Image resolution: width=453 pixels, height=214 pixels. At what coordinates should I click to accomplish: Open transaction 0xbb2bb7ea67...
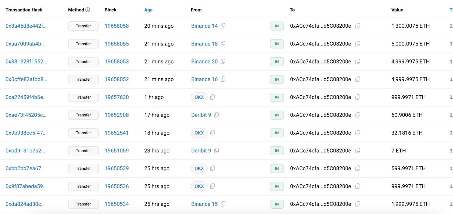[x=25, y=168]
